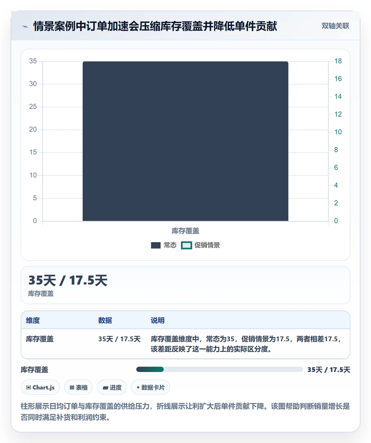Click the right axis tick label 16
The height and width of the screenshot is (443, 371).
click(x=338, y=79)
